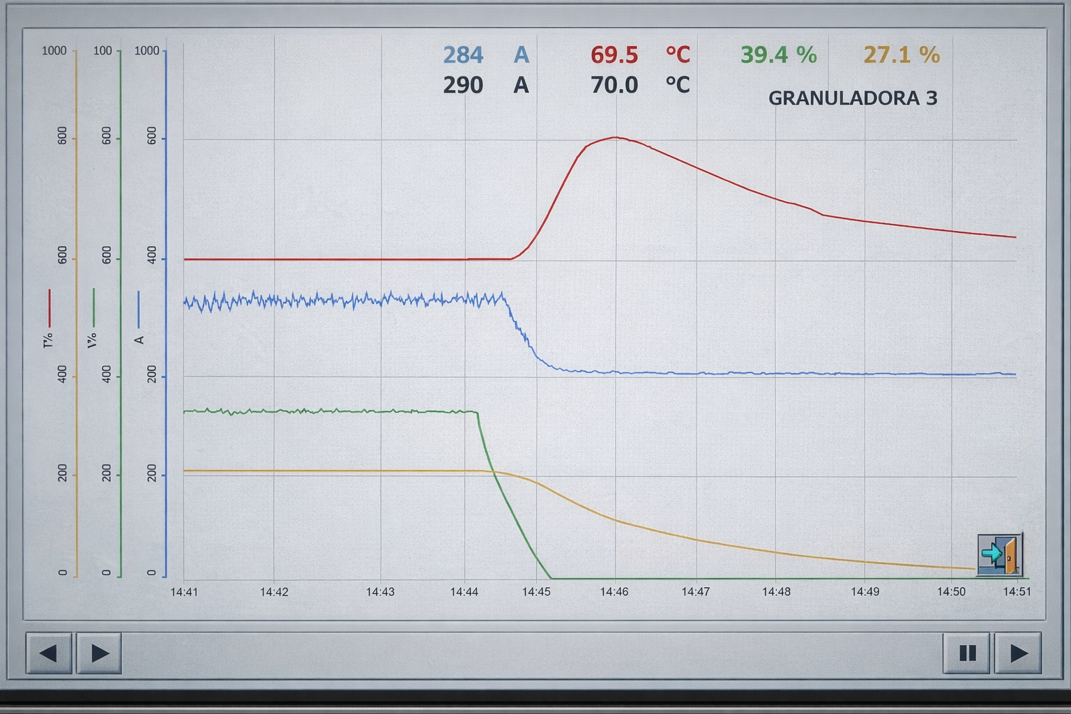Click the 14:47 time axis label
This screenshot has width=1071, height=714.
click(x=695, y=592)
